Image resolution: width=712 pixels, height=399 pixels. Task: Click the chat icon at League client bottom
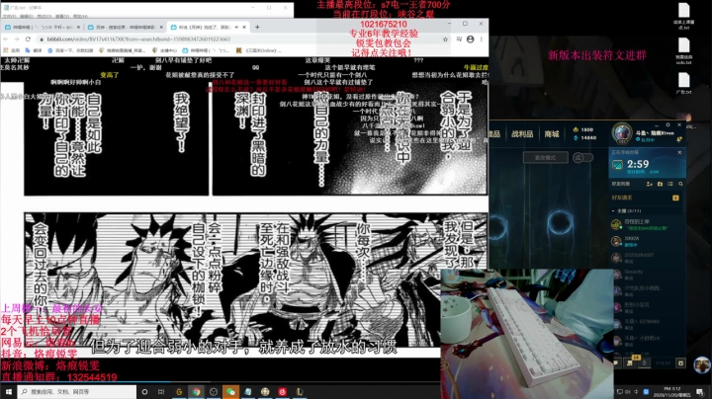click(617, 362)
